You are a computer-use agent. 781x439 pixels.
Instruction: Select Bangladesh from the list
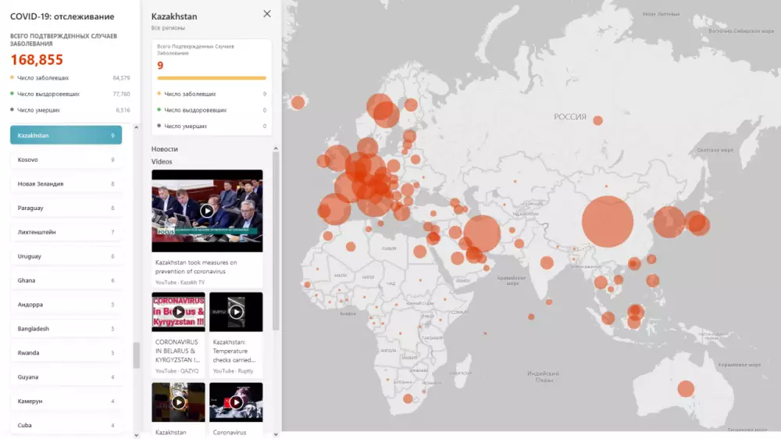click(x=66, y=329)
